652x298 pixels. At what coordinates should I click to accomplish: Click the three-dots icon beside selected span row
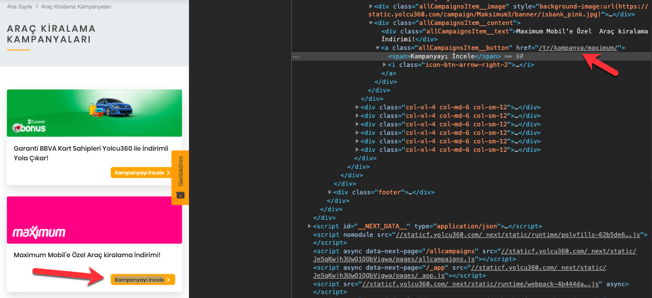tap(296, 57)
